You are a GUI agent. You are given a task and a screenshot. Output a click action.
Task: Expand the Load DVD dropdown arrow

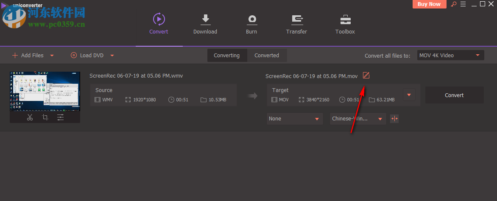(x=112, y=56)
